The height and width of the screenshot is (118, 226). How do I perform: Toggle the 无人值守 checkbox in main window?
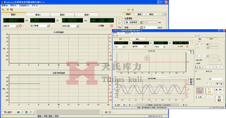[2, 112]
